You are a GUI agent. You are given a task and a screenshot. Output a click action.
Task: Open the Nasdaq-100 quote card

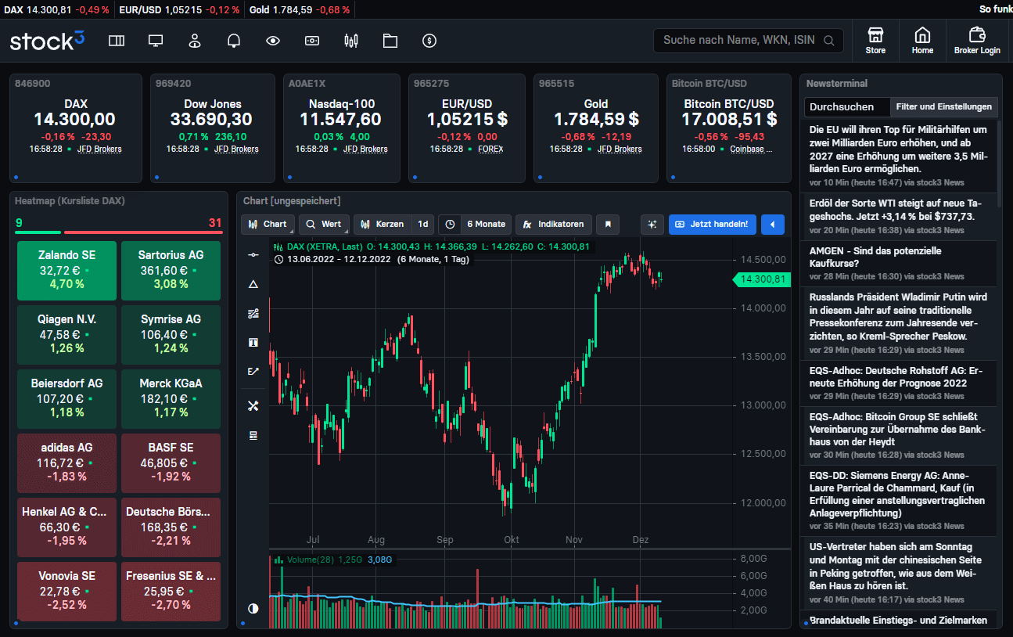tap(342, 128)
